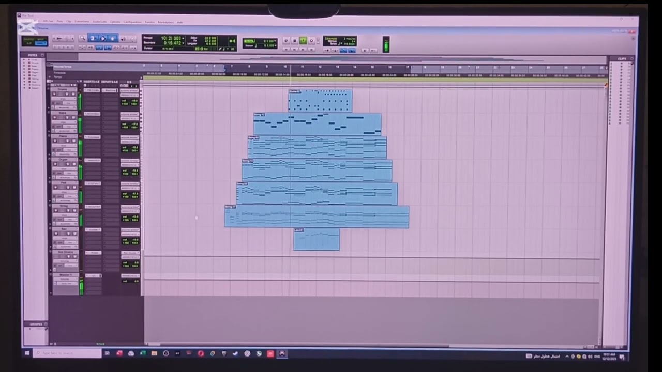Select the Grabber hand tool
The height and width of the screenshot is (372, 662).
(113, 38)
